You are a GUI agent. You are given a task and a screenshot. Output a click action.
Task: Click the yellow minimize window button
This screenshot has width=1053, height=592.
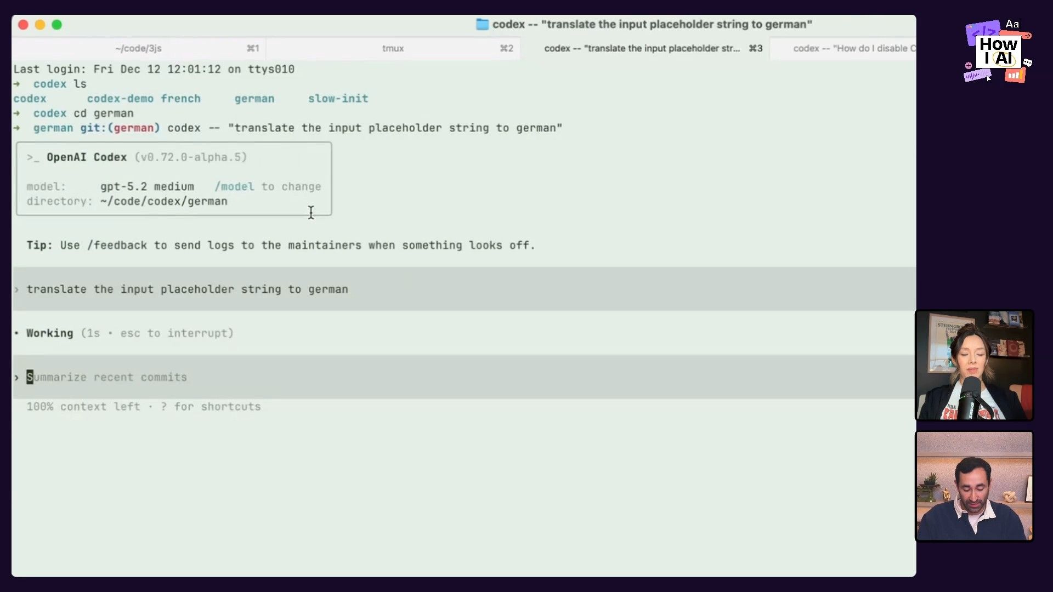click(x=40, y=25)
